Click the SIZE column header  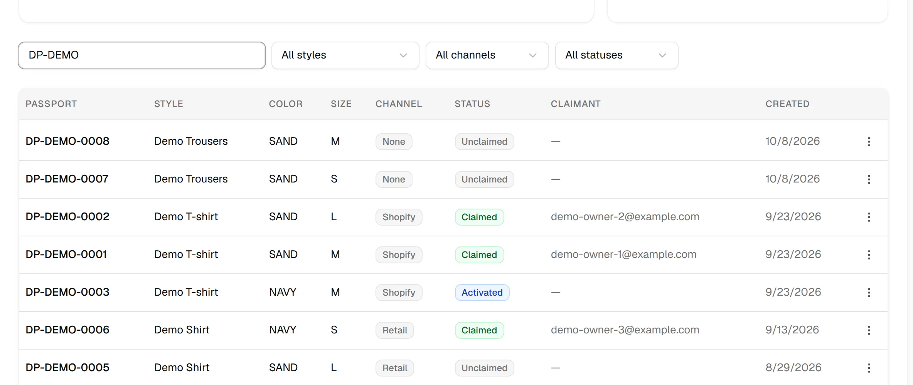tap(341, 104)
